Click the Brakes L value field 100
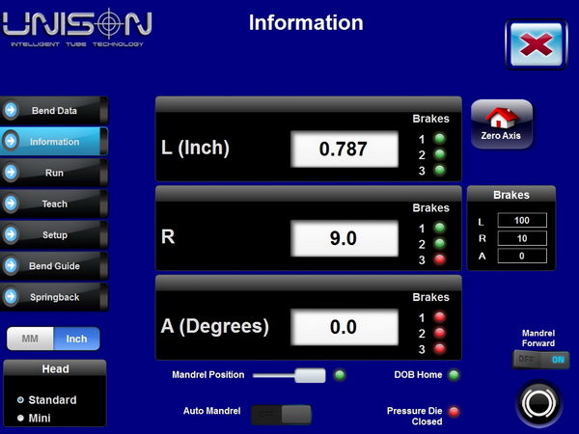The height and width of the screenshot is (434, 579). pyautogui.click(x=522, y=220)
